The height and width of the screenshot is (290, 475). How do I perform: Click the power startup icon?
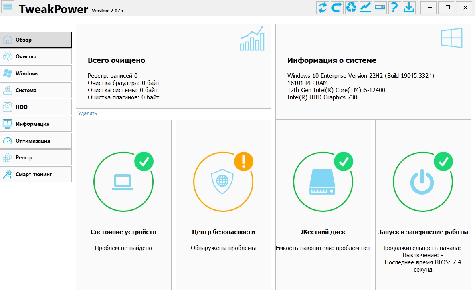click(x=422, y=182)
